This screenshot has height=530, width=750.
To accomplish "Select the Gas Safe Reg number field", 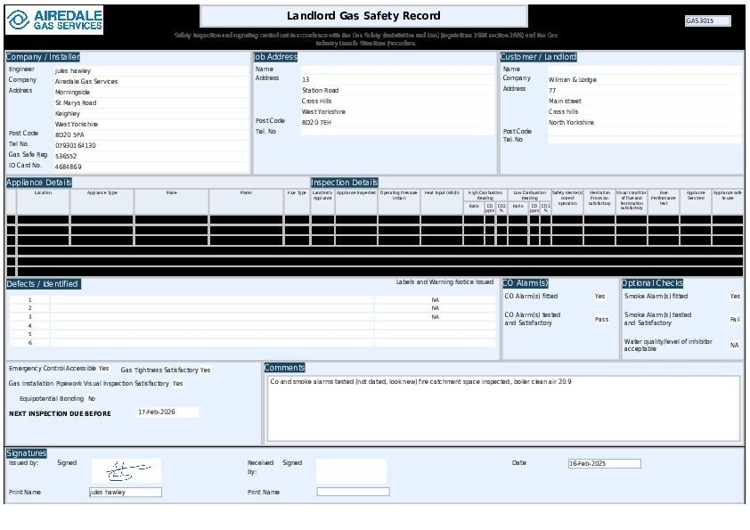I will point(151,156).
